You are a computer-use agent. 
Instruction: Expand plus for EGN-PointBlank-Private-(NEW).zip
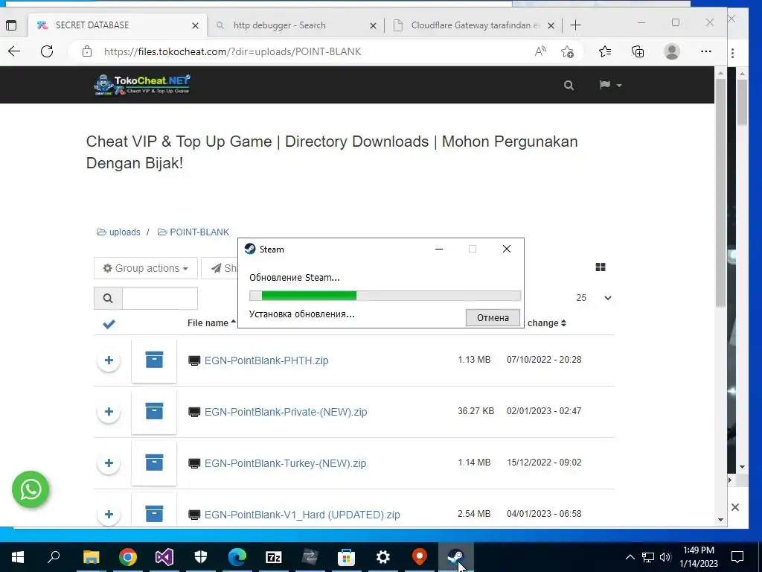pyautogui.click(x=109, y=412)
